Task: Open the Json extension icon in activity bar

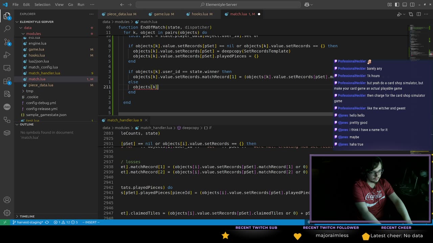Action: [x=7, y=107]
